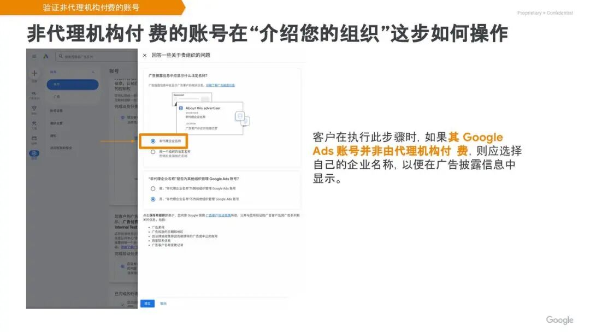This screenshot has width=590, height=332.
Task: Select the sidebar menu item below 广告
Action: [x=56, y=110]
